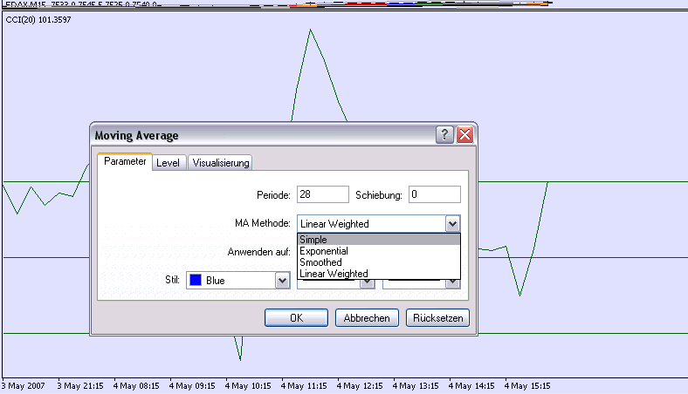
Task: Click the dialog help question mark button
Action: (x=445, y=135)
